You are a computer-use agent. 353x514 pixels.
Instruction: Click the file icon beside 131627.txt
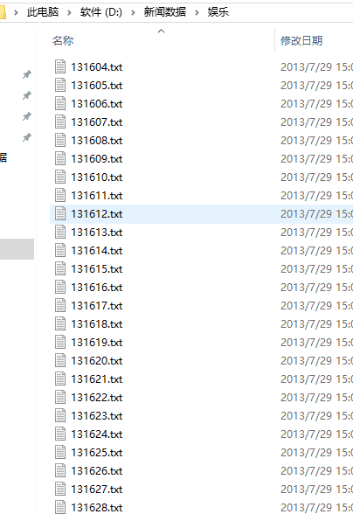(x=60, y=489)
